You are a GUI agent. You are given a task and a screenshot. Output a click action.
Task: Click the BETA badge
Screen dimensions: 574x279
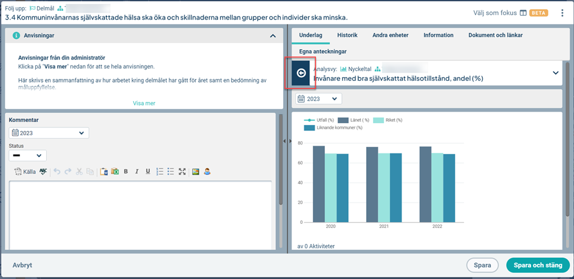(x=539, y=13)
